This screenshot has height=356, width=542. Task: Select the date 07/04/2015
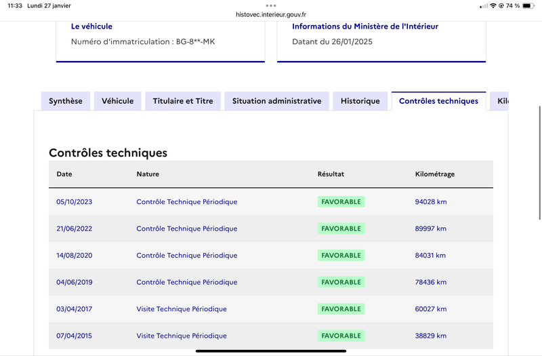(74, 336)
